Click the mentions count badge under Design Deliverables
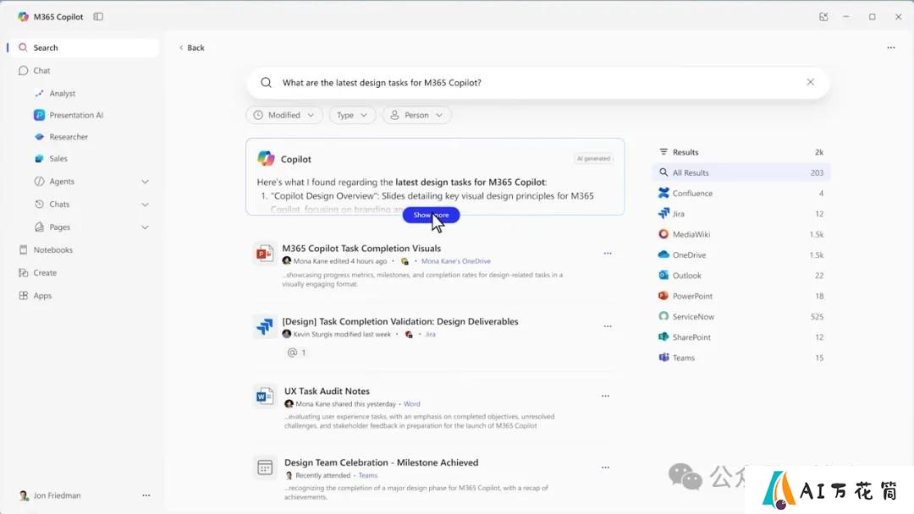The image size is (914, 514). [x=297, y=353]
